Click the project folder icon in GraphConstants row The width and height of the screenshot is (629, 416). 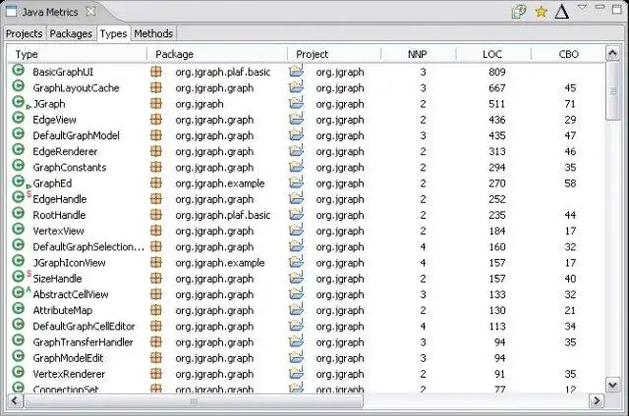click(x=296, y=166)
